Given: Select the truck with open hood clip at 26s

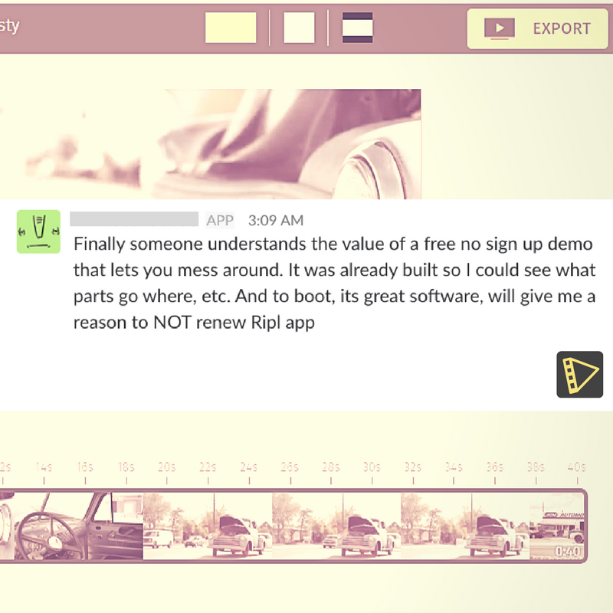Looking at the screenshot, I should coord(336,526).
